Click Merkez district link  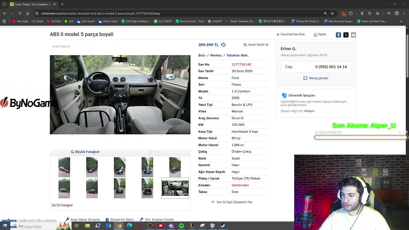tap(216, 55)
